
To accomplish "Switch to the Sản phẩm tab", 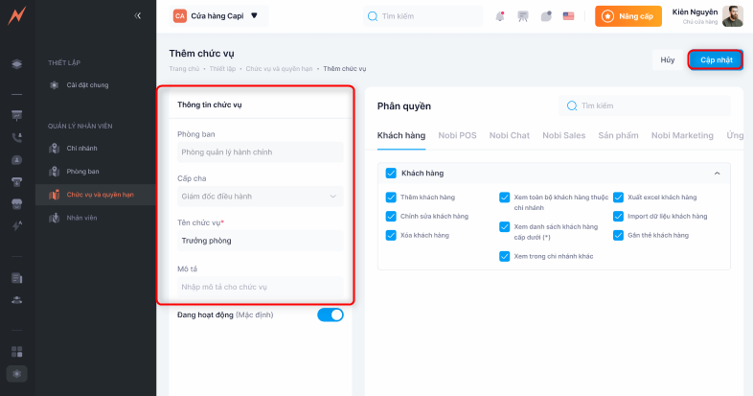I will click(x=618, y=135).
